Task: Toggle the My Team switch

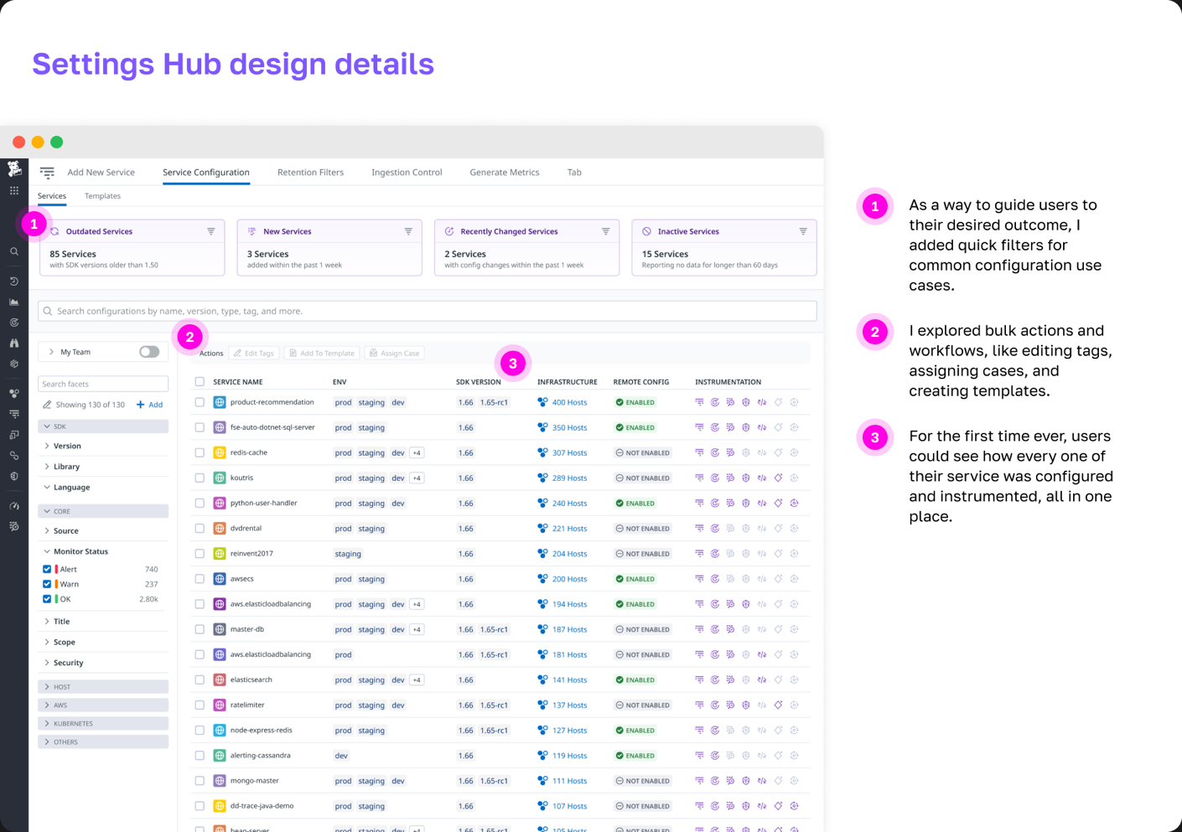Action: tap(149, 352)
